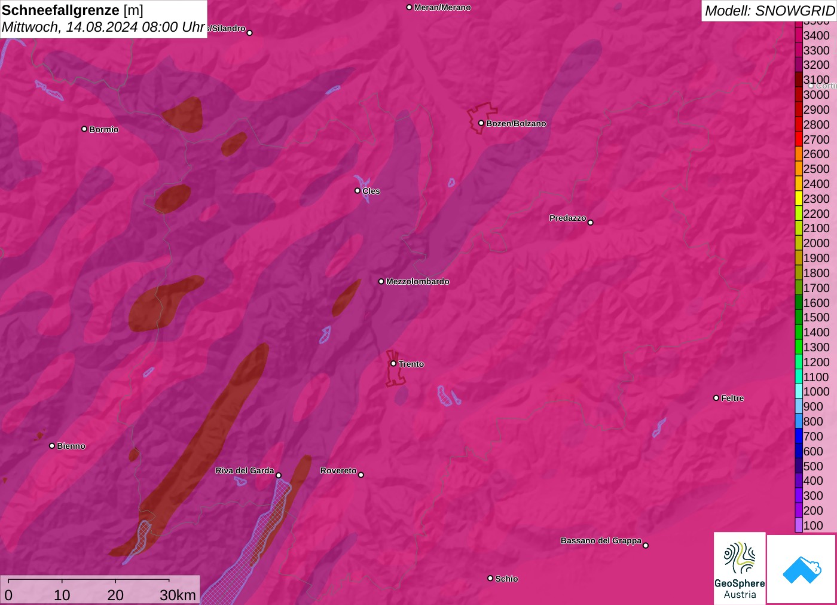Viewport: 837px width, 605px height.
Task: Select the 100 light purple legend swatch
Action: [x=799, y=525]
